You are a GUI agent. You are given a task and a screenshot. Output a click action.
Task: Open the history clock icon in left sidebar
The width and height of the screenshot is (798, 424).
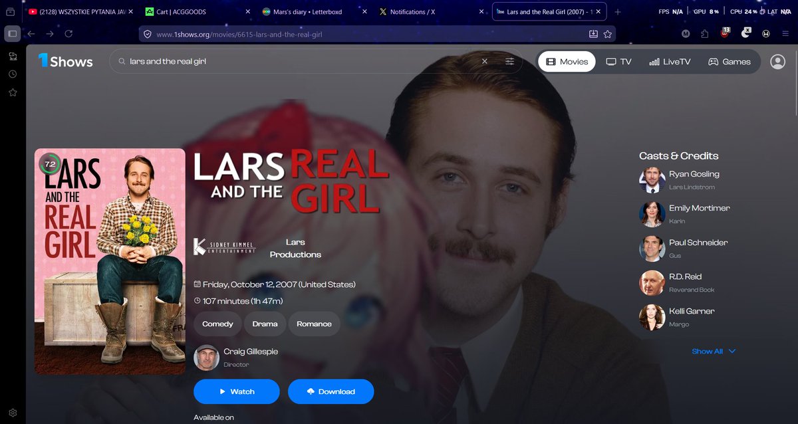click(12, 74)
